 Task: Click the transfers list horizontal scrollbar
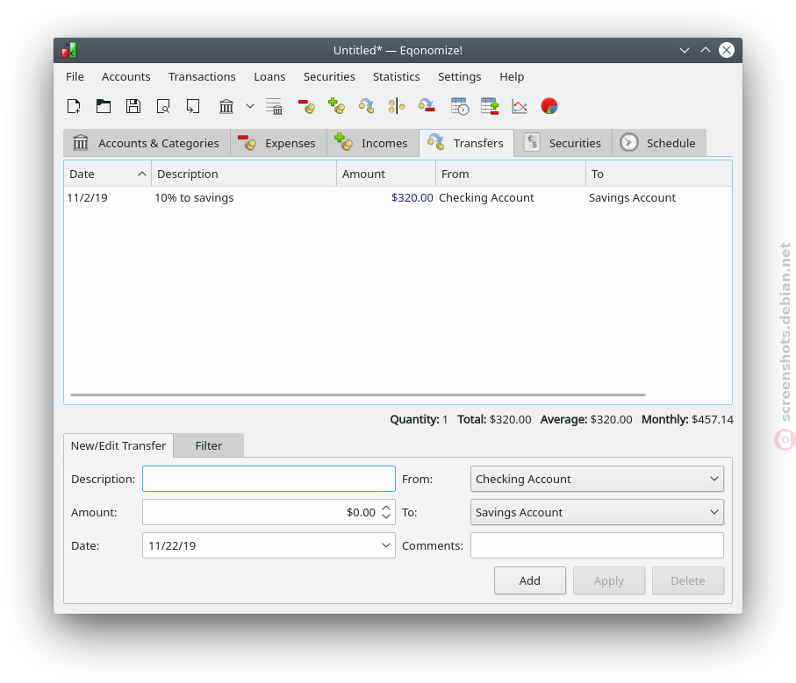(358, 395)
